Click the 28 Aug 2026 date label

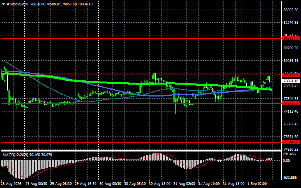point(11,184)
